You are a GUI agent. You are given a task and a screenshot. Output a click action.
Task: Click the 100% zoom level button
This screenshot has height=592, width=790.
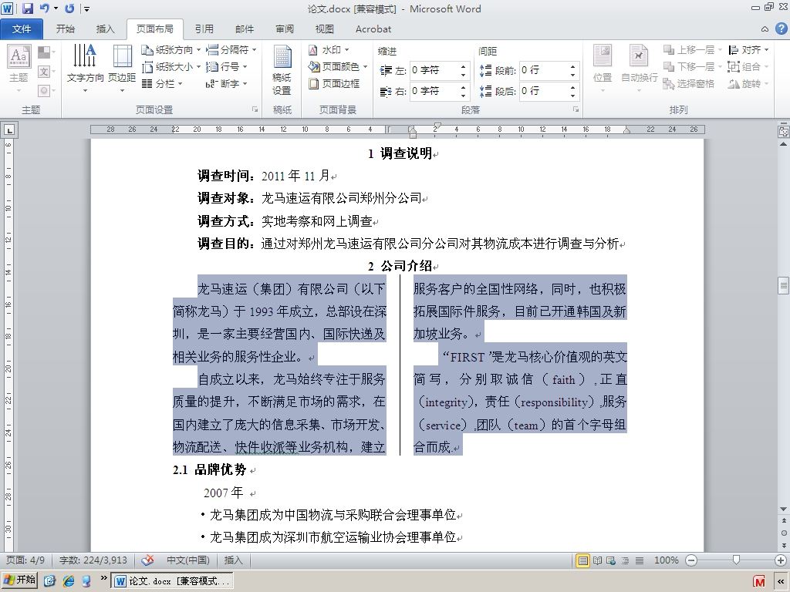pos(666,560)
